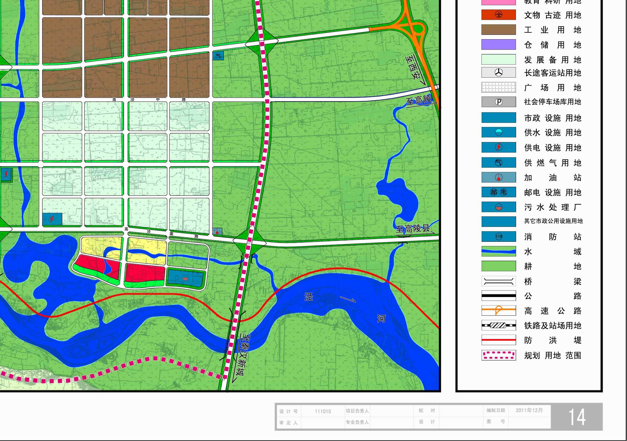Click the gas station icon near 高泾南路
627x441 pixels.
click(217, 231)
